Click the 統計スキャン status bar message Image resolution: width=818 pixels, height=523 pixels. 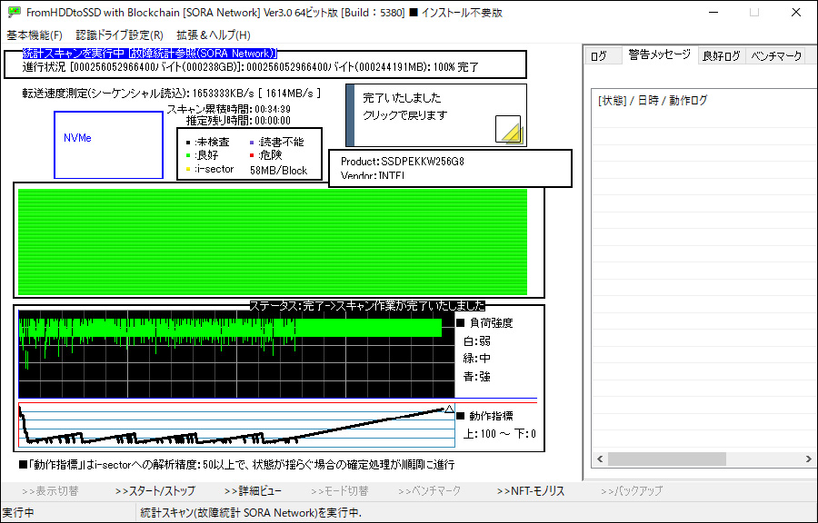251,513
